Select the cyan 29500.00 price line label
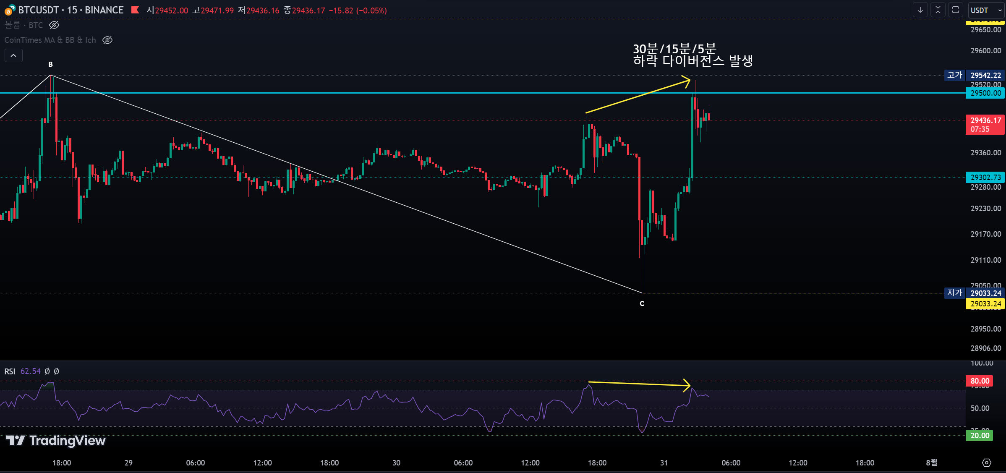Viewport: 1006px width, 473px height. tap(985, 93)
